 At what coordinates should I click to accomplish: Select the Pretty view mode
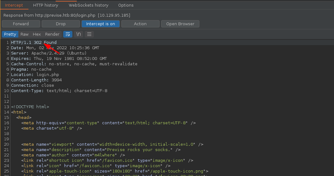coord(10,34)
